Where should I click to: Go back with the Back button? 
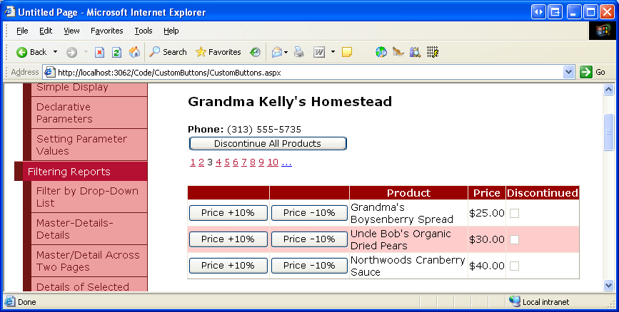(31, 52)
